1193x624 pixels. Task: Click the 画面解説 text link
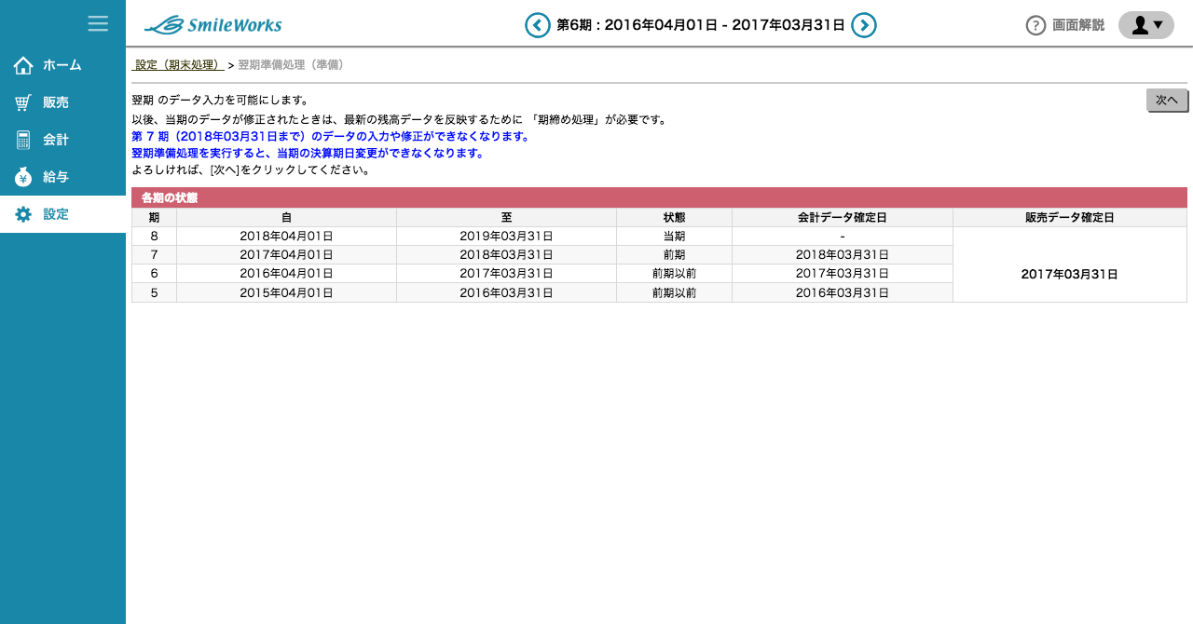[x=1078, y=25]
